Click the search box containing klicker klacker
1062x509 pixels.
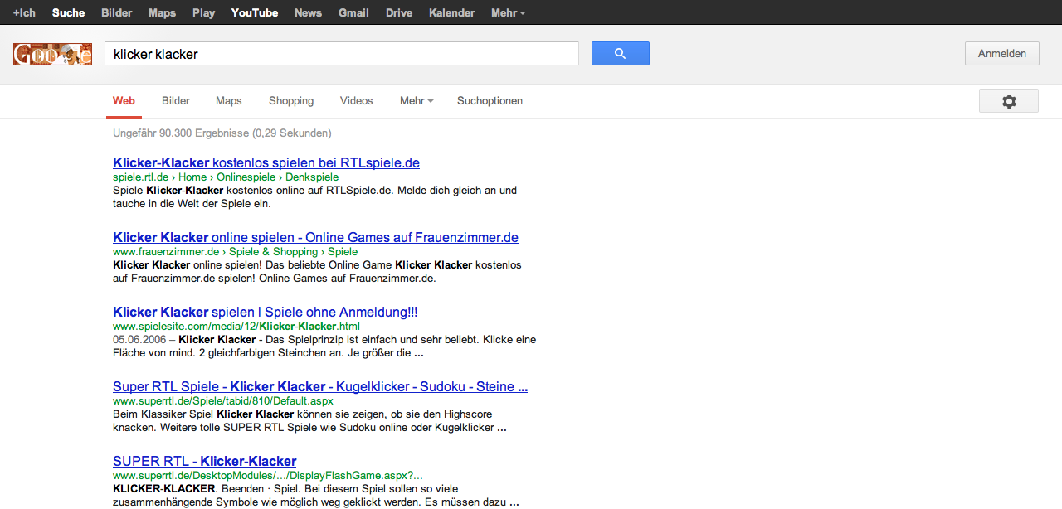click(x=341, y=54)
